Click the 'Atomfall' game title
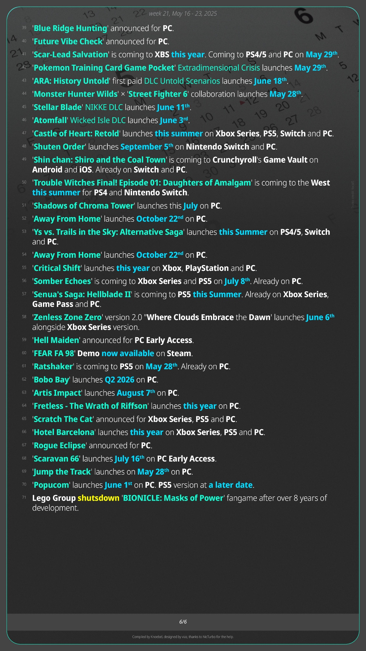Screen dimensions: 366x651 coord(50,120)
